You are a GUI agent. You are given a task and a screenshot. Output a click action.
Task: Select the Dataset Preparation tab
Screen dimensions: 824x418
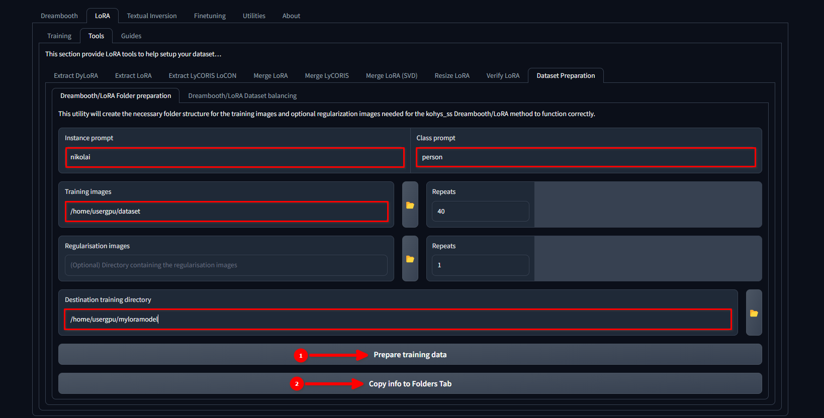(566, 75)
